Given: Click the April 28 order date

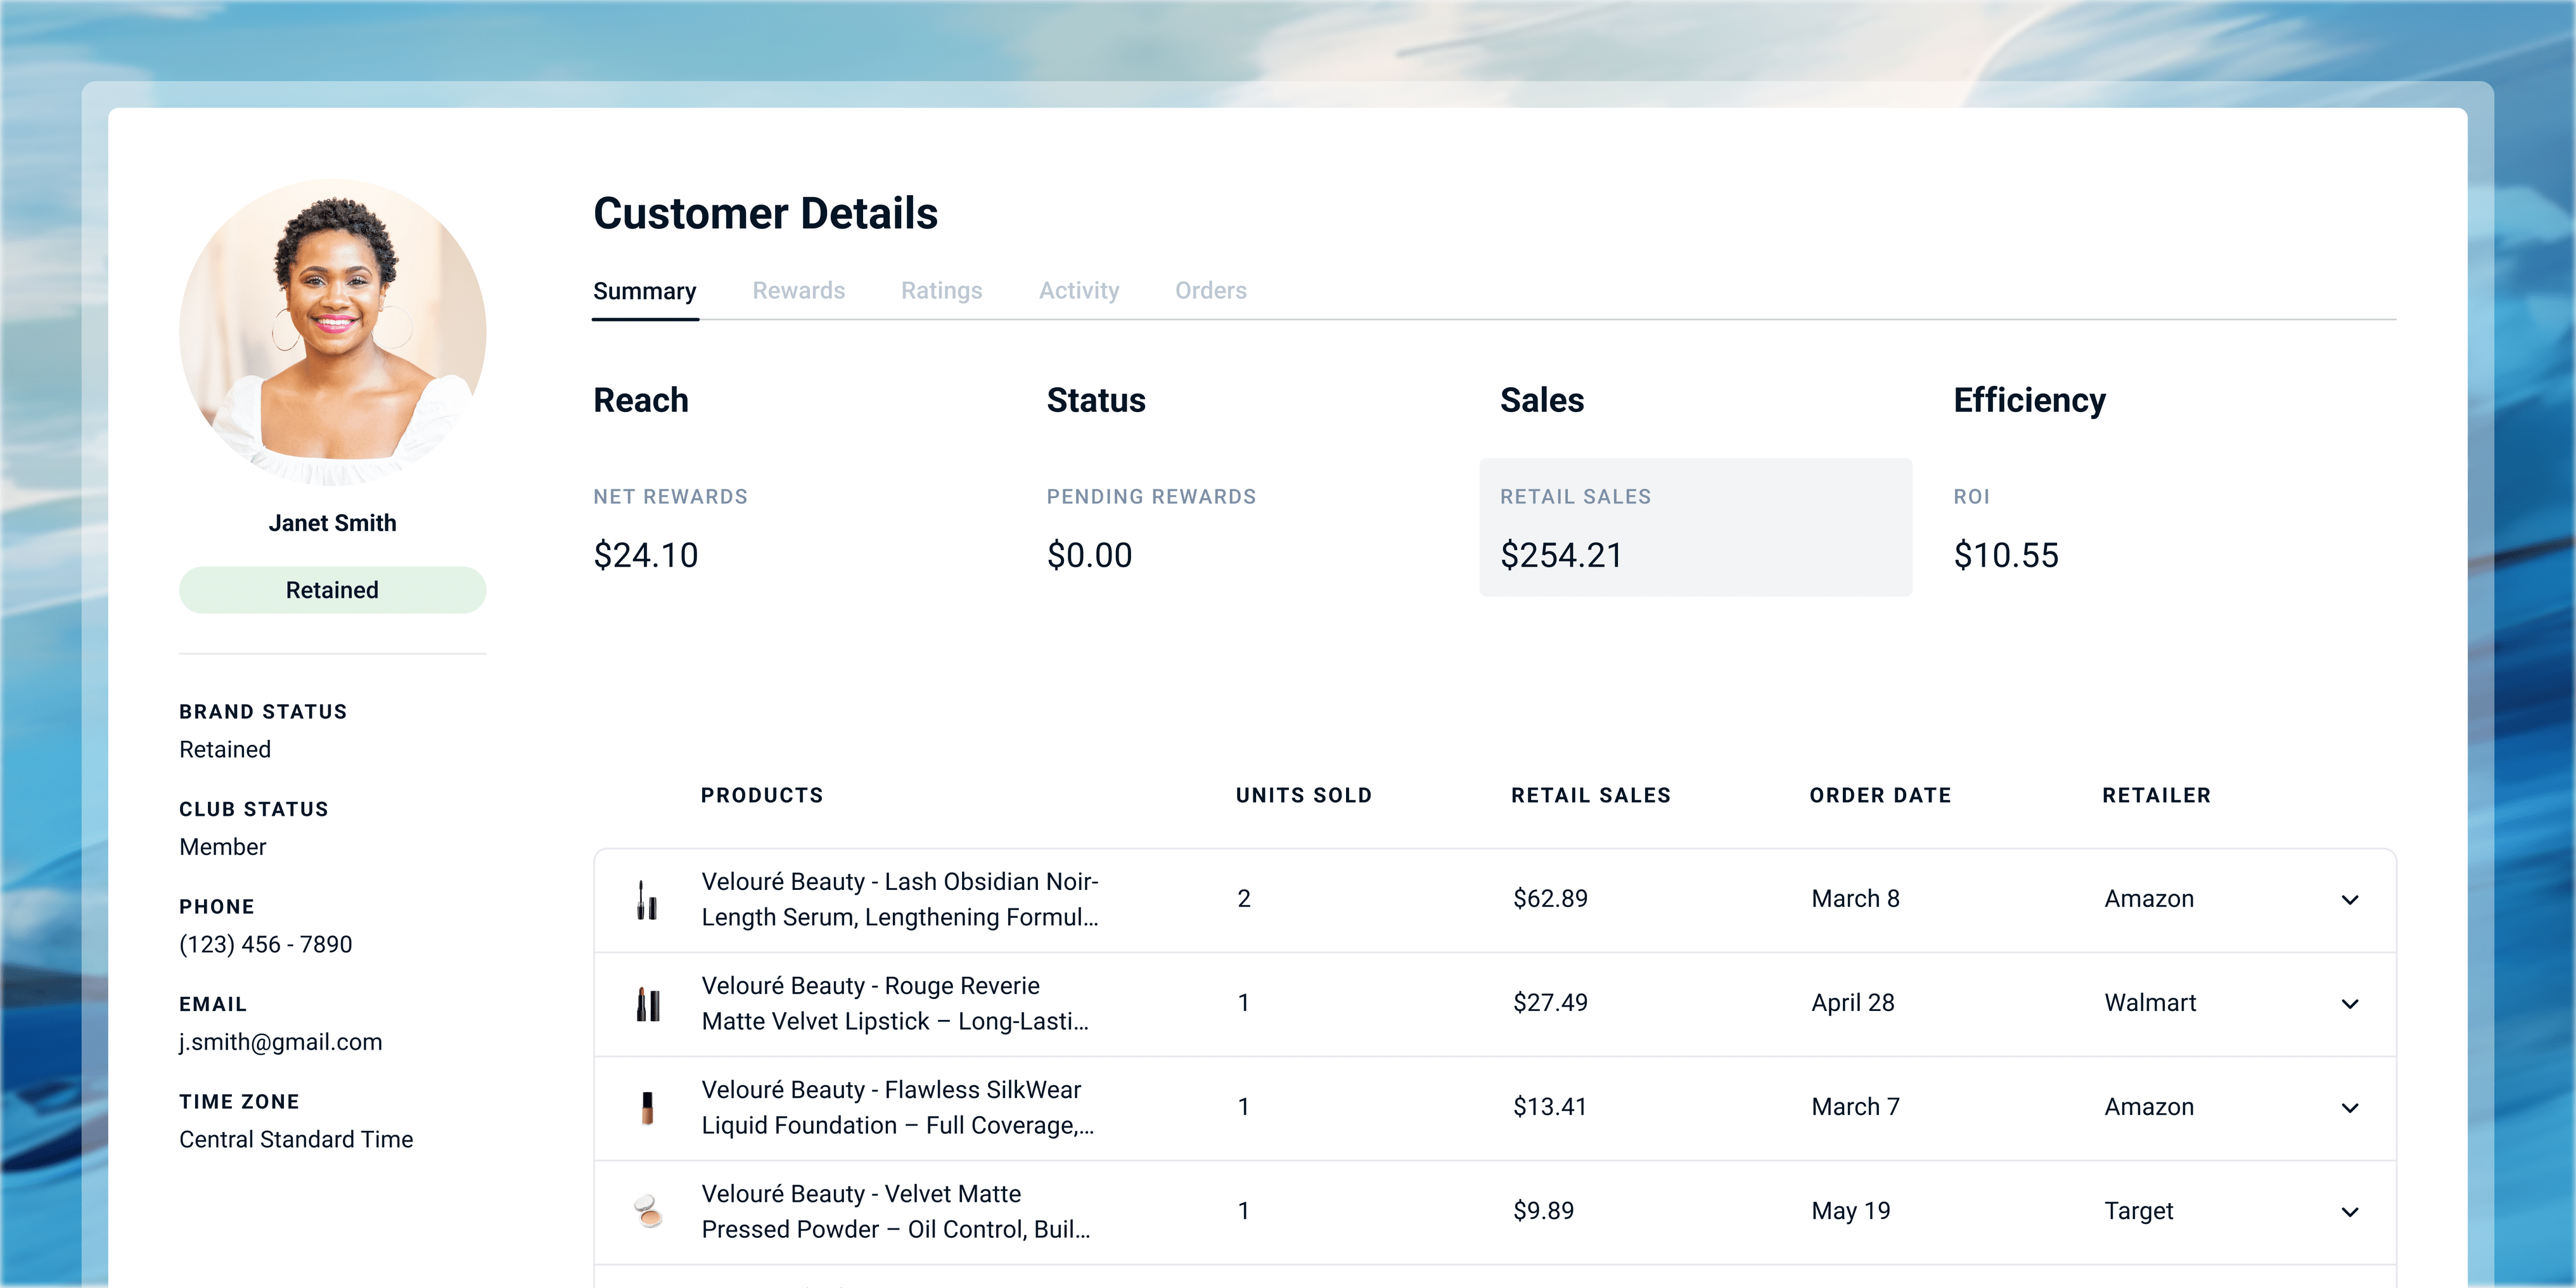Looking at the screenshot, I should click(1853, 1003).
